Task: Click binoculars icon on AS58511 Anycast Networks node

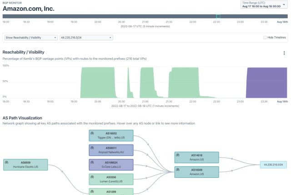Action: coord(92,148)
